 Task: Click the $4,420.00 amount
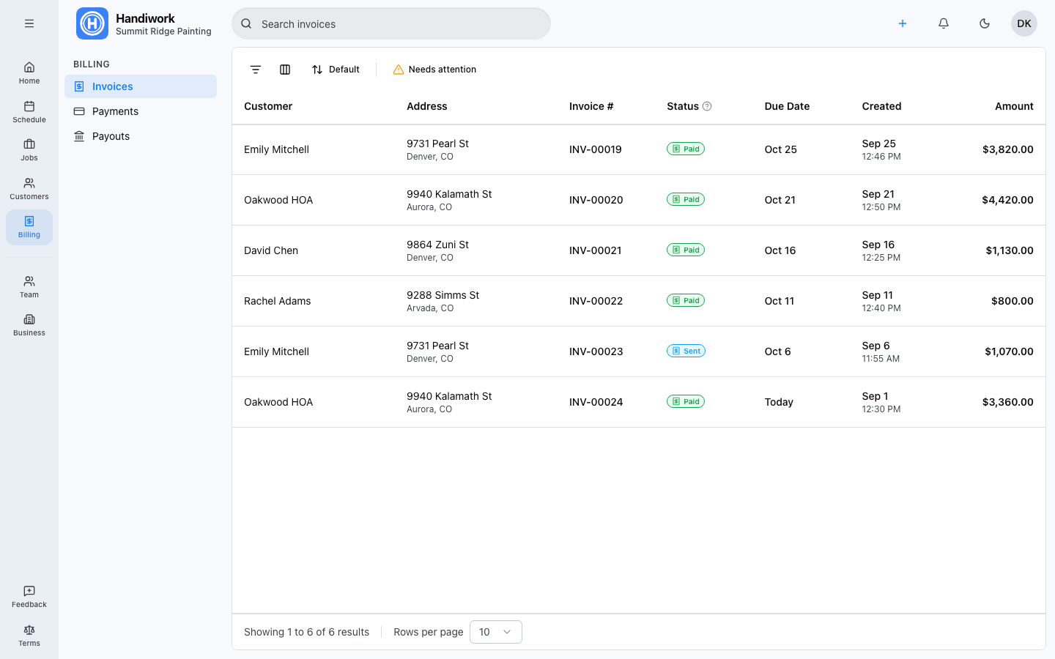[1007, 200]
